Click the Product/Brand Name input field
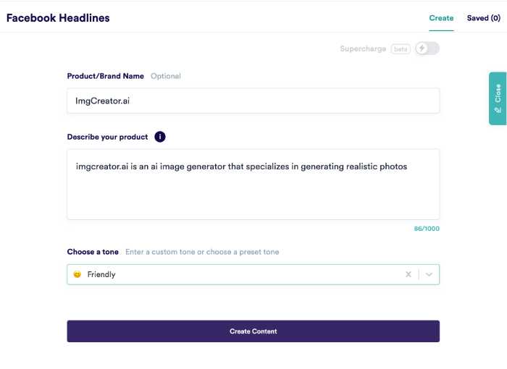Image resolution: width=507 pixels, height=369 pixels. (253, 101)
